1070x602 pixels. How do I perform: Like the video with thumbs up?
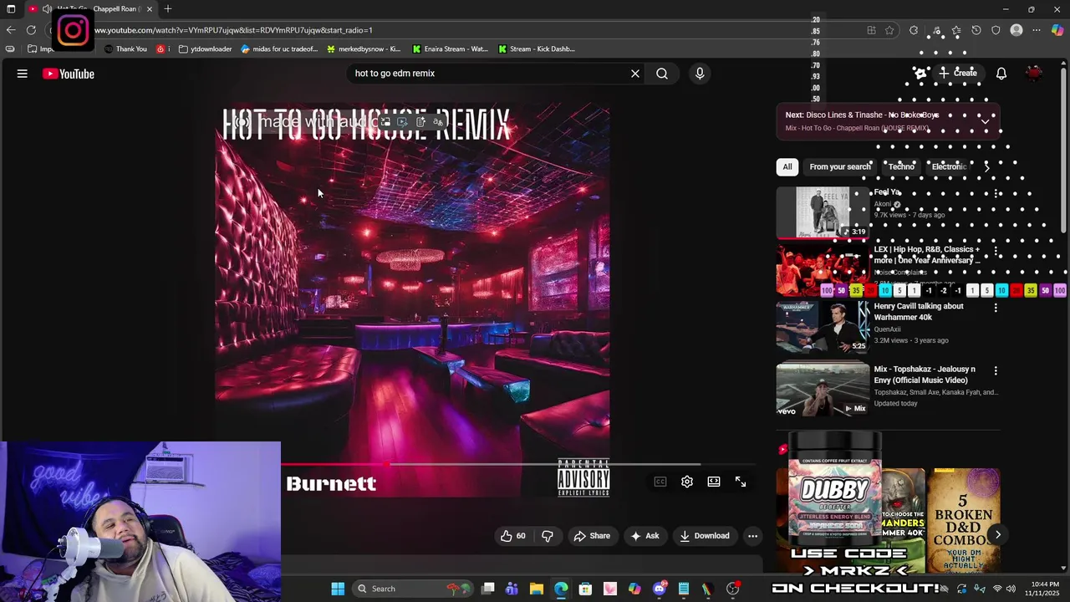(x=513, y=536)
